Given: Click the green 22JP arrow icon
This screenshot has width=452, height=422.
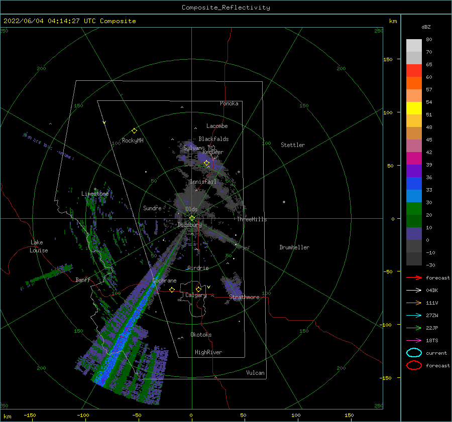Looking at the screenshot, I should (x=414, y=328).
